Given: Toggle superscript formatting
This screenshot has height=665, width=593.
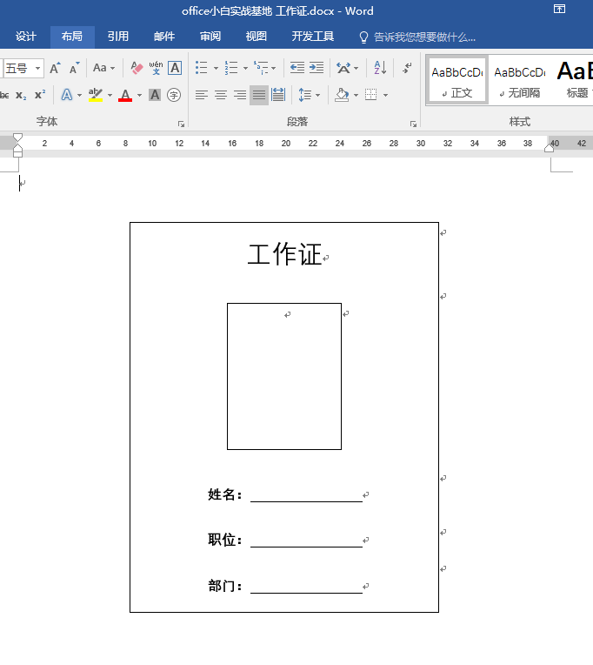Looking at the screenshot, I should 40,95.
